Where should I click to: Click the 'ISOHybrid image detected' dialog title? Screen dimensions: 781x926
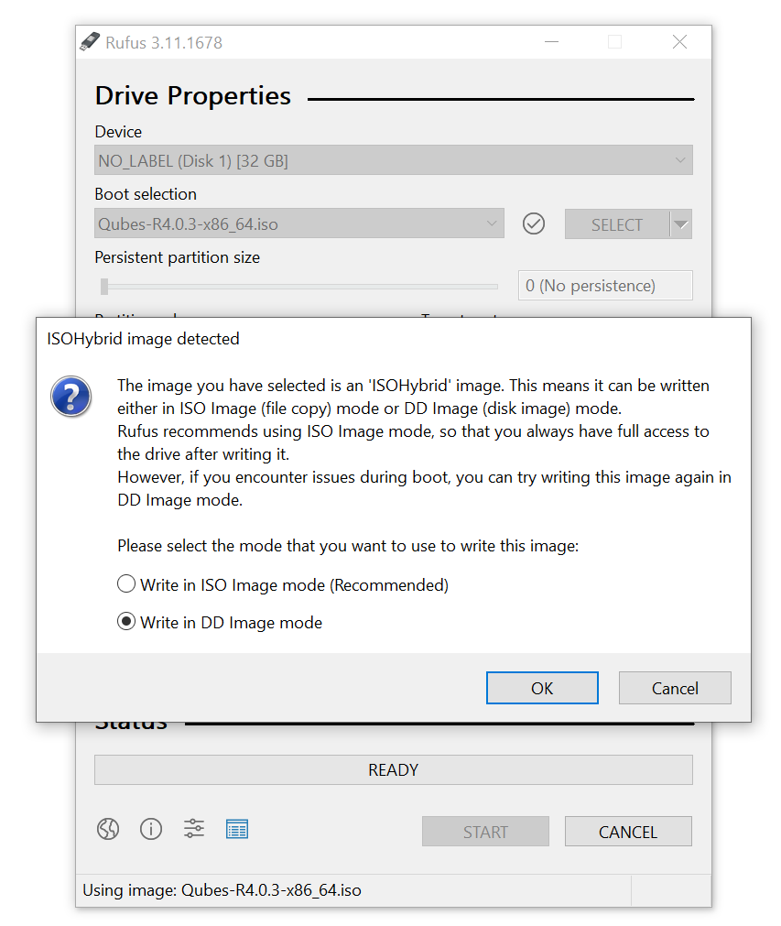[143, 338]
